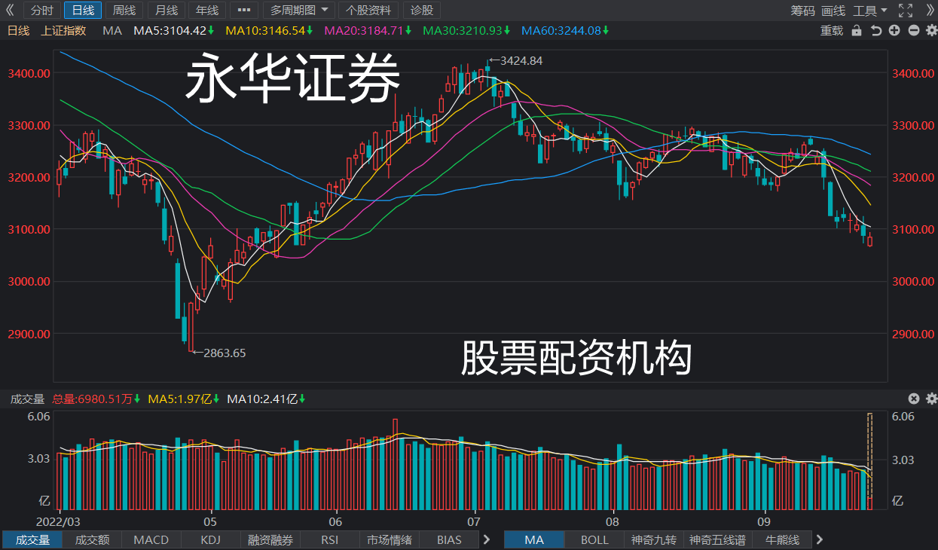Switch to 分时 intraday chart
The width and height of the screenshot is (938, 550).
click(42, 11)
